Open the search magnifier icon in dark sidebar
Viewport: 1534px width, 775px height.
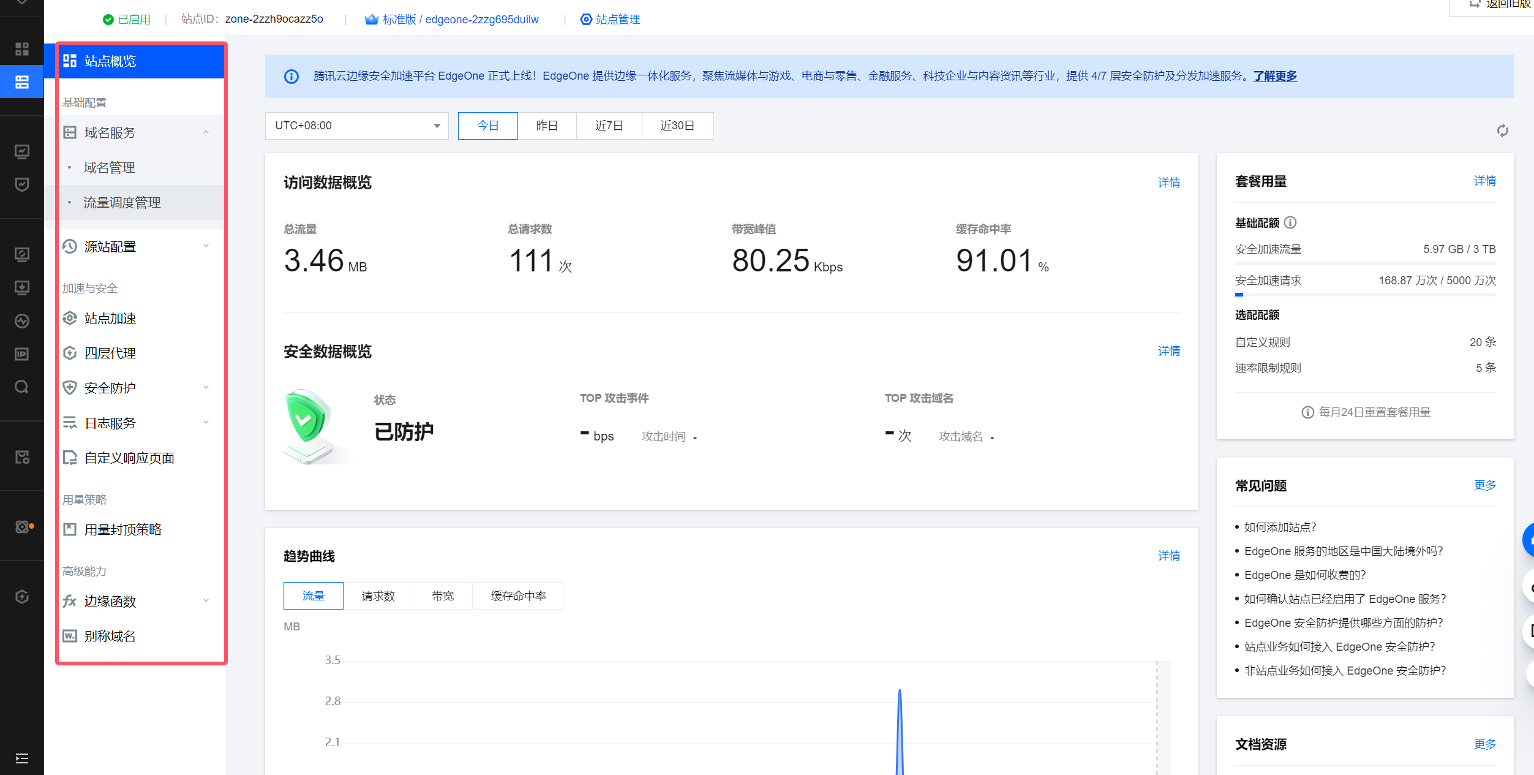click(22, 387)
